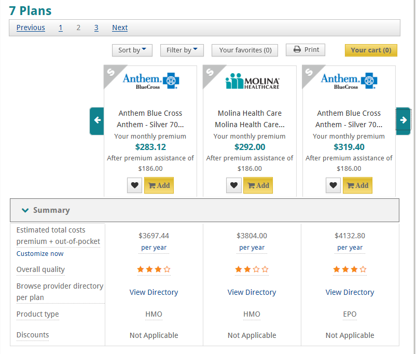Collapse the Summary section
The image size is (416, 354).
coord(204,210)
